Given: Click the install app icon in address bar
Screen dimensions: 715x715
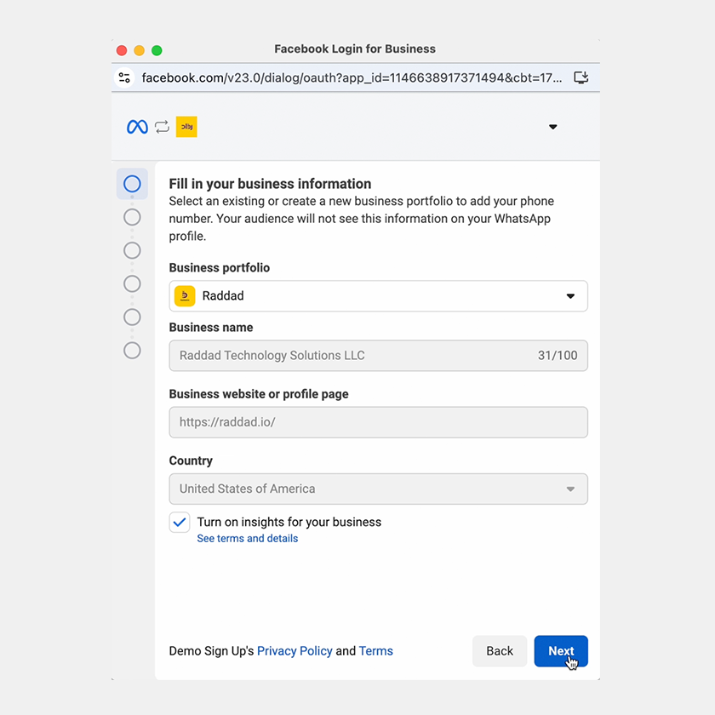Looking at the screenshot, I should click(x=581, y=77).
